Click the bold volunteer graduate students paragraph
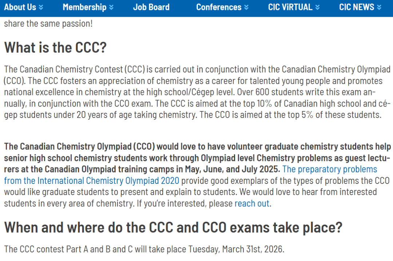393x261 pixels. 146,158
